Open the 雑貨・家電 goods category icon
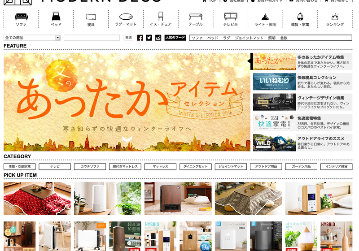The height and width of the screenshot is (251, 359). (300, 19)
